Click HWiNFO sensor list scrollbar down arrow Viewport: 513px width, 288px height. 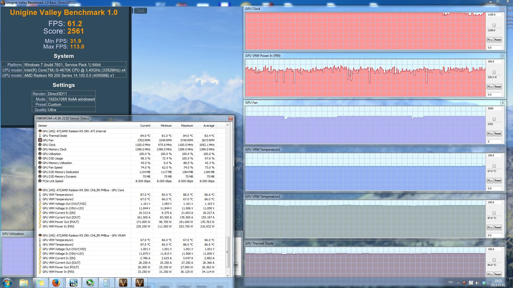coord(228,275)
